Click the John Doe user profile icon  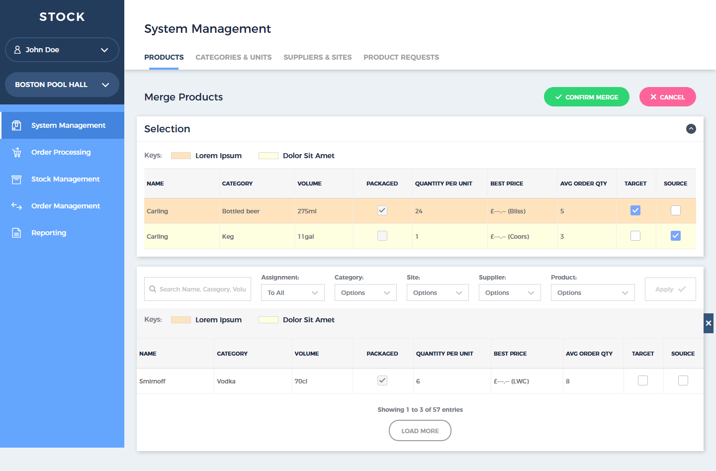click(x=17, y=50)
